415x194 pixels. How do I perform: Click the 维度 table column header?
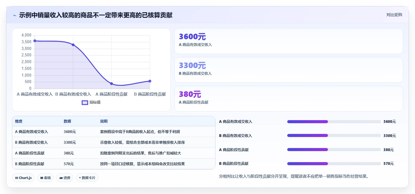click(19, 121)
